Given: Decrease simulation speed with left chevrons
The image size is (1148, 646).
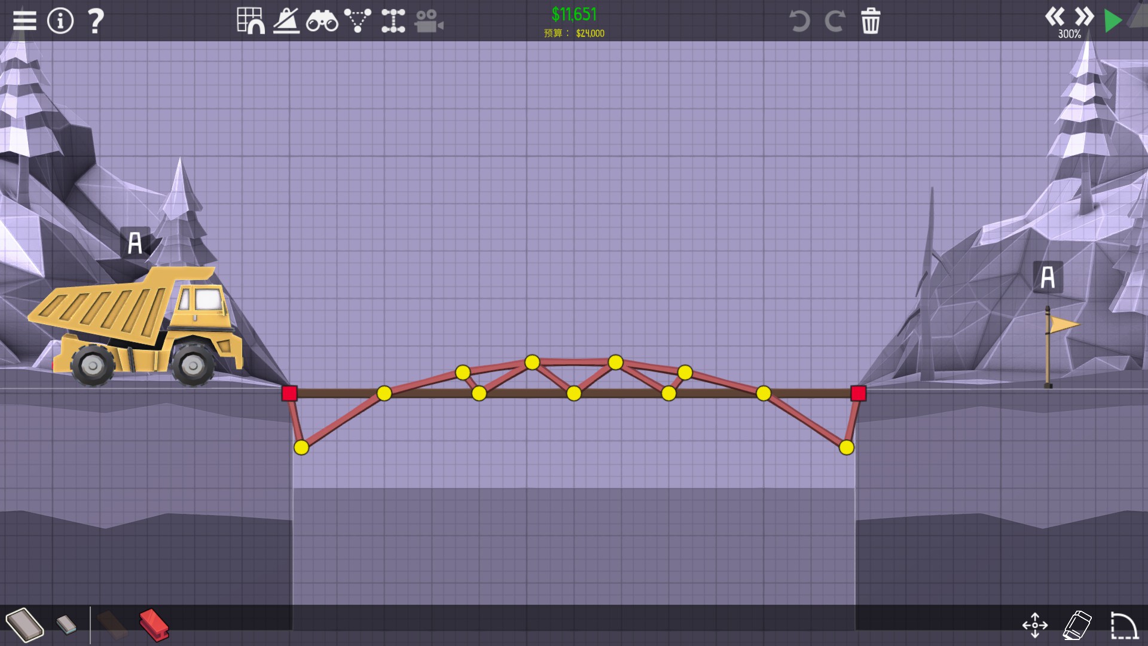Looking at the screenshot, I should click(1055, 16).
